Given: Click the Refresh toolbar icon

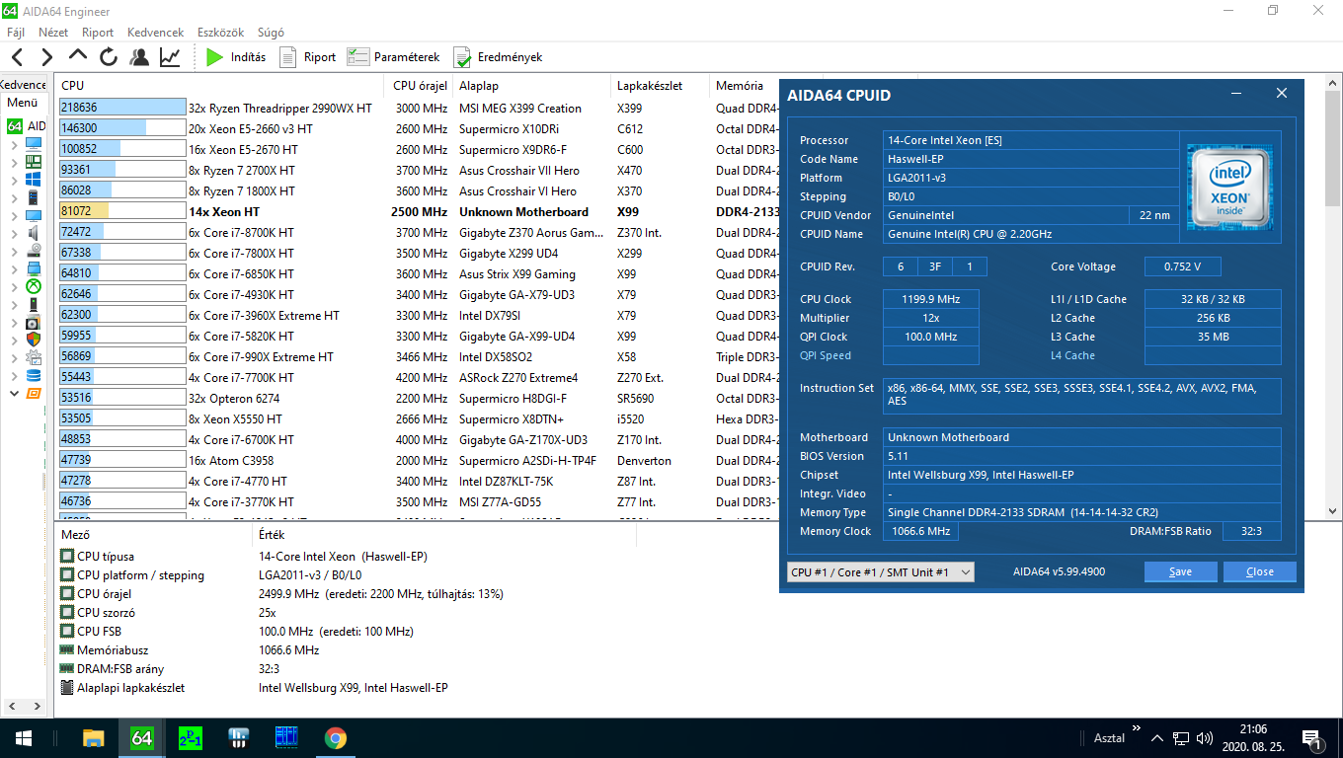Looking at the screenshot, I should (x=109, y=57).
